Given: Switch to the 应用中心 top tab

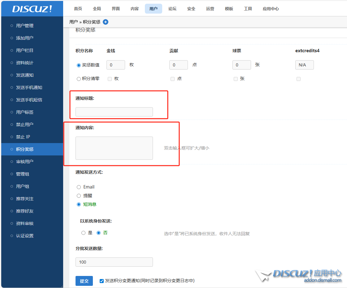Looking at the screenshot, I should click(x=271, y=9).
